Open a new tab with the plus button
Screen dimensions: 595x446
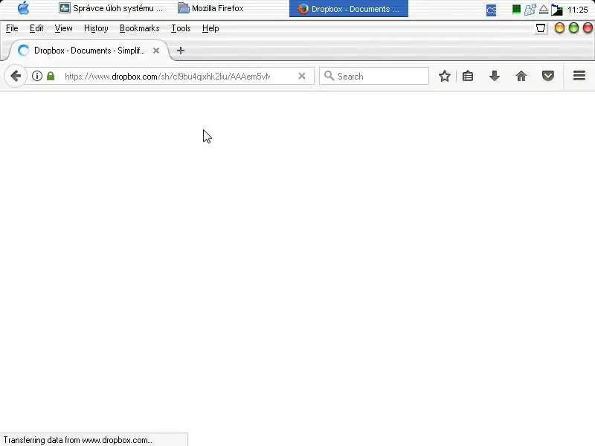coord(181,51)
